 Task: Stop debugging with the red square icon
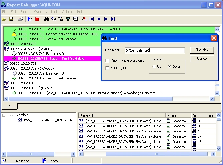(37, 19)
